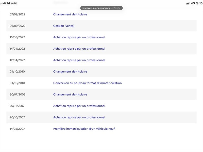This screenshot has height=152, width=203.
Task: Select the Cession (vente) entry
Action: click(x=64, y=26)
